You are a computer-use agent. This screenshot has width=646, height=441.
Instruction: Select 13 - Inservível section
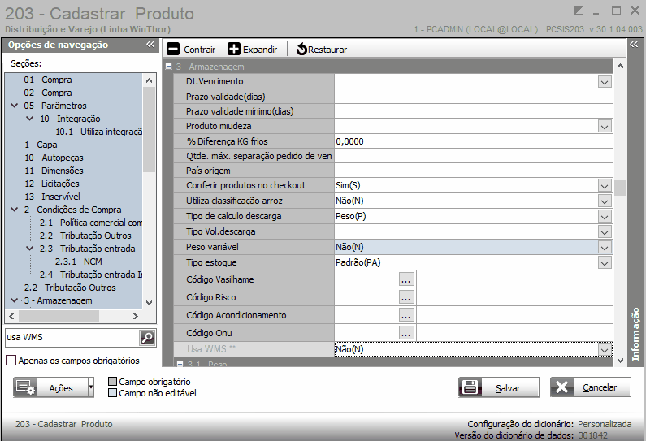pos(52,197)
